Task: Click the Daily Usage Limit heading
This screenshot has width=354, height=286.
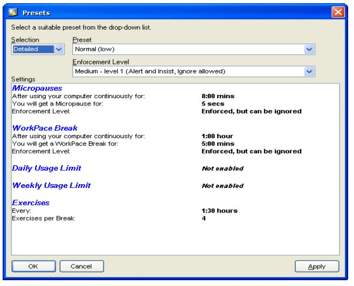Action: click(x=46, y=168)
